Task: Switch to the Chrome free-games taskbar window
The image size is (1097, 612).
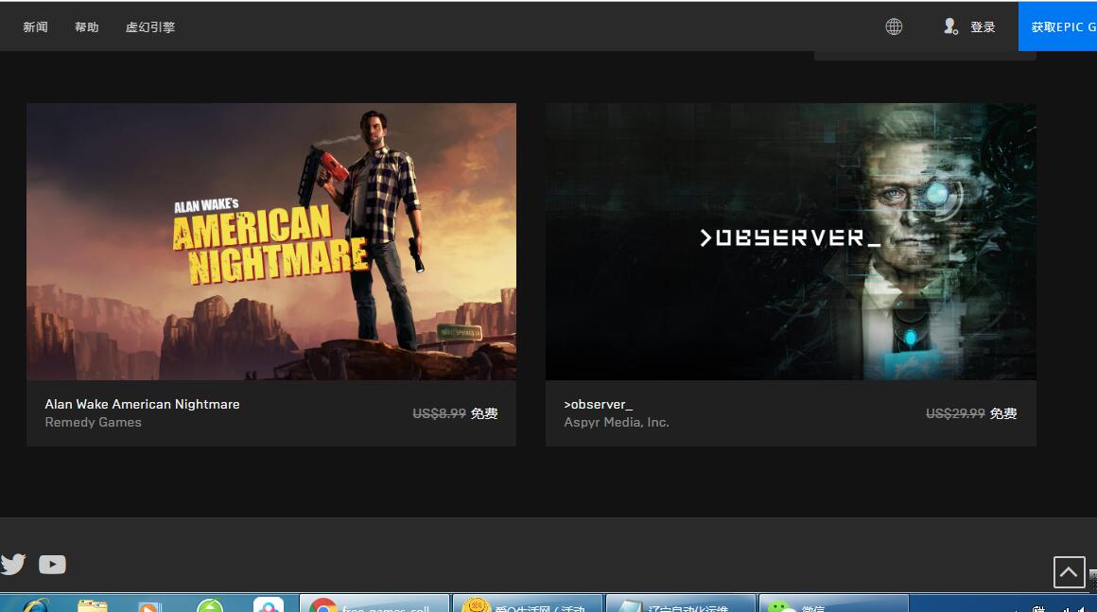Action: point(374,603)
